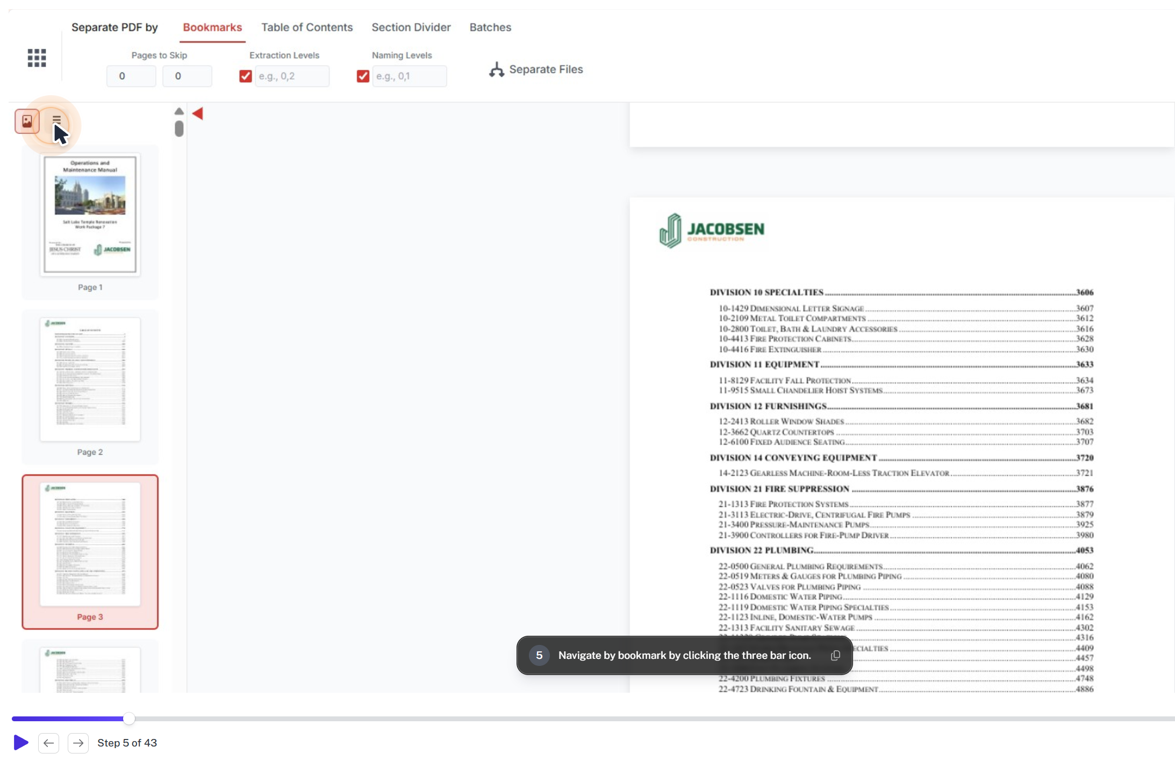
Task: Click the red triangle panel collapse arrow
Action: (198, 113)
